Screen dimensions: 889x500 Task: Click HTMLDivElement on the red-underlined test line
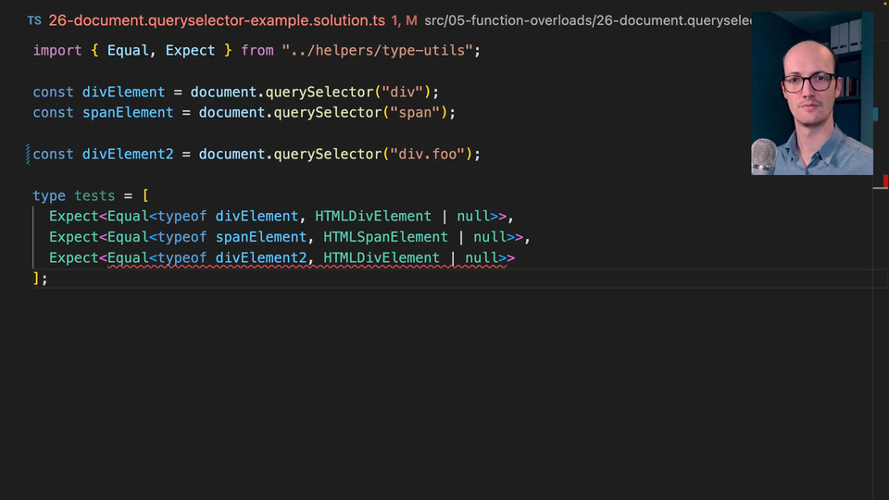(381, 257)
